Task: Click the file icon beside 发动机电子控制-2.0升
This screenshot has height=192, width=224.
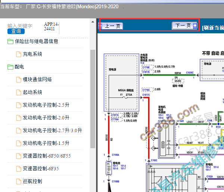Action: pyautogui.click(x=19, y=118)
